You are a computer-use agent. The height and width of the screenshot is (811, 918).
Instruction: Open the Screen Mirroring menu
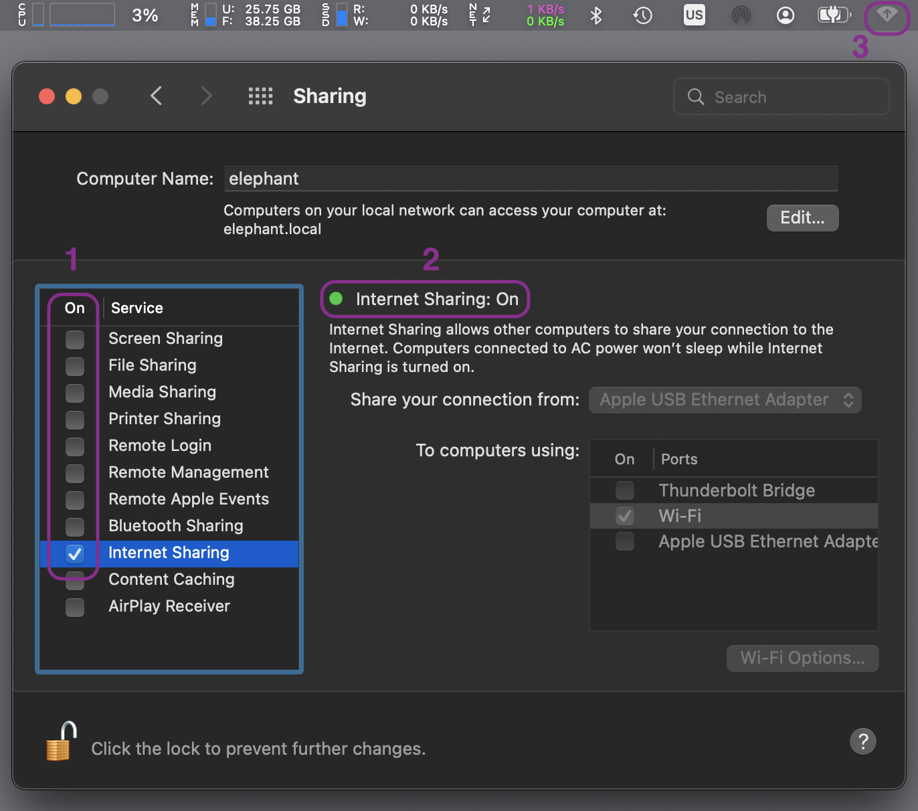click(x=741, y=15)
